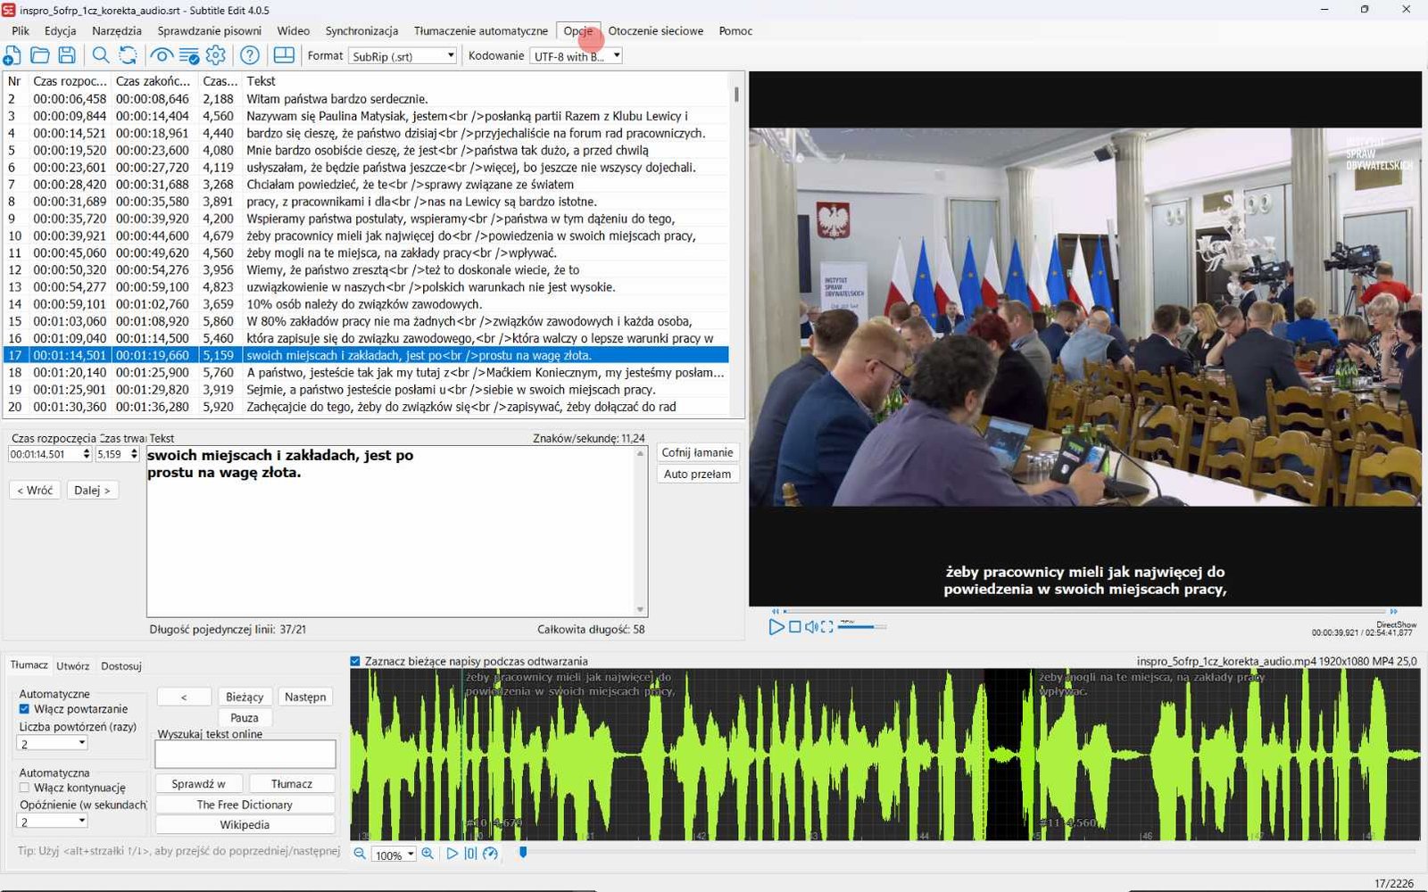The width and height of the screenshot is (1428, 892).
Task: Switch to the Utwórz tab
Action: pos(73,665)
